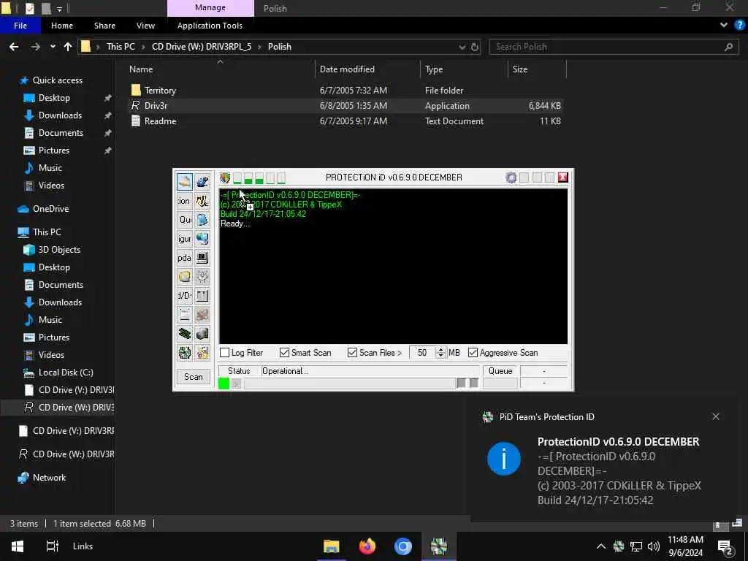Click the ProtectionID scan progress bar
748x561 pixels.
pos(349,383)
